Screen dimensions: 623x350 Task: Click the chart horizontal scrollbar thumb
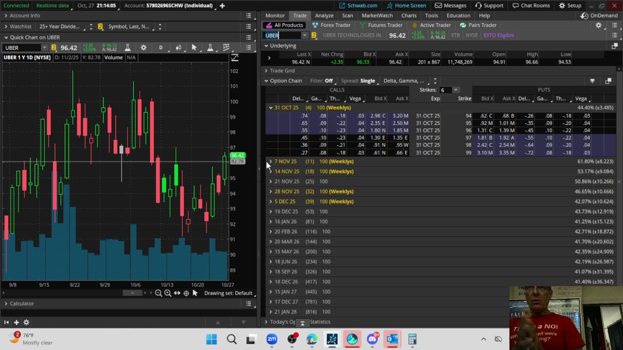[132, 293]
